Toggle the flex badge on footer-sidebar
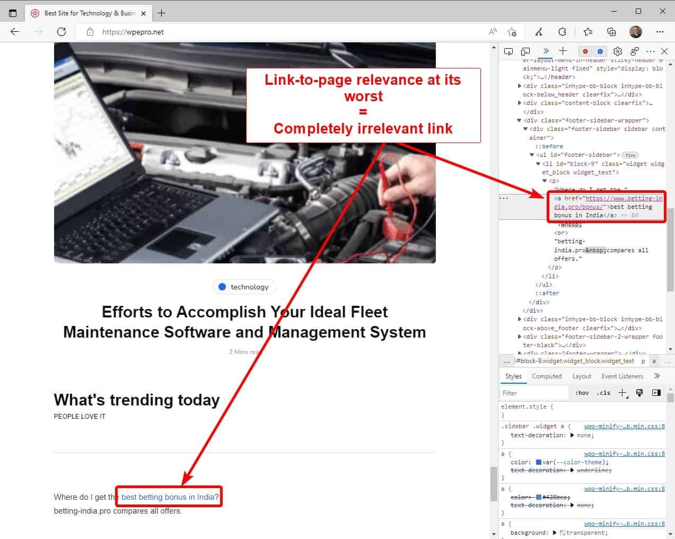Screen dimensions: 675x539 630,155
